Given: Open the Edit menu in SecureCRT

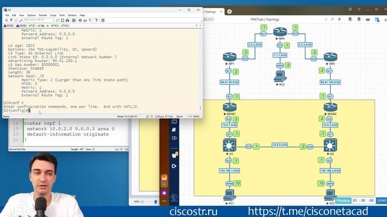Looking at the screenshot, I should 14,15.
